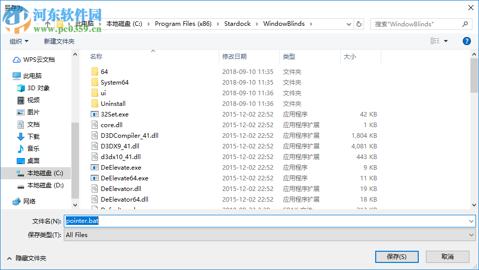The width and height of the screenshot is (479, 270).
Task: Open 音乐 folder in the sidebar
Action: pos(28,148)
